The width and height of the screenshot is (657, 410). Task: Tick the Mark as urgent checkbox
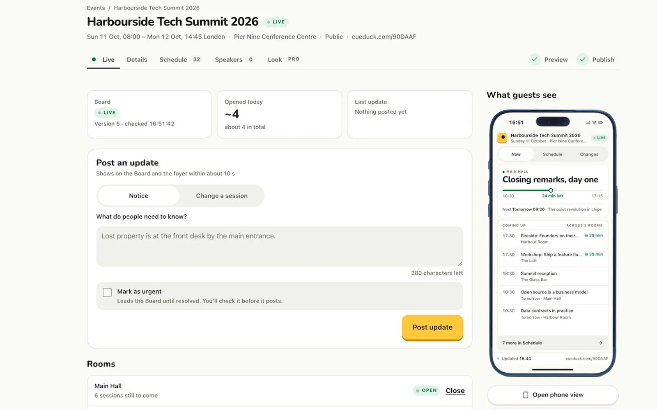click(x=107, y=292)
